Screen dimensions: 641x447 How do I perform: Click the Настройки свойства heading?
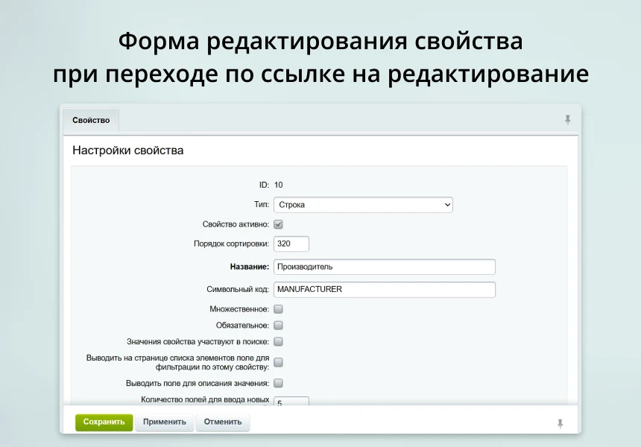point(128,150)
